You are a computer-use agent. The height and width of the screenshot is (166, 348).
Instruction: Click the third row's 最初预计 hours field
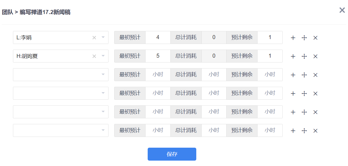click(x=158, y=75)
